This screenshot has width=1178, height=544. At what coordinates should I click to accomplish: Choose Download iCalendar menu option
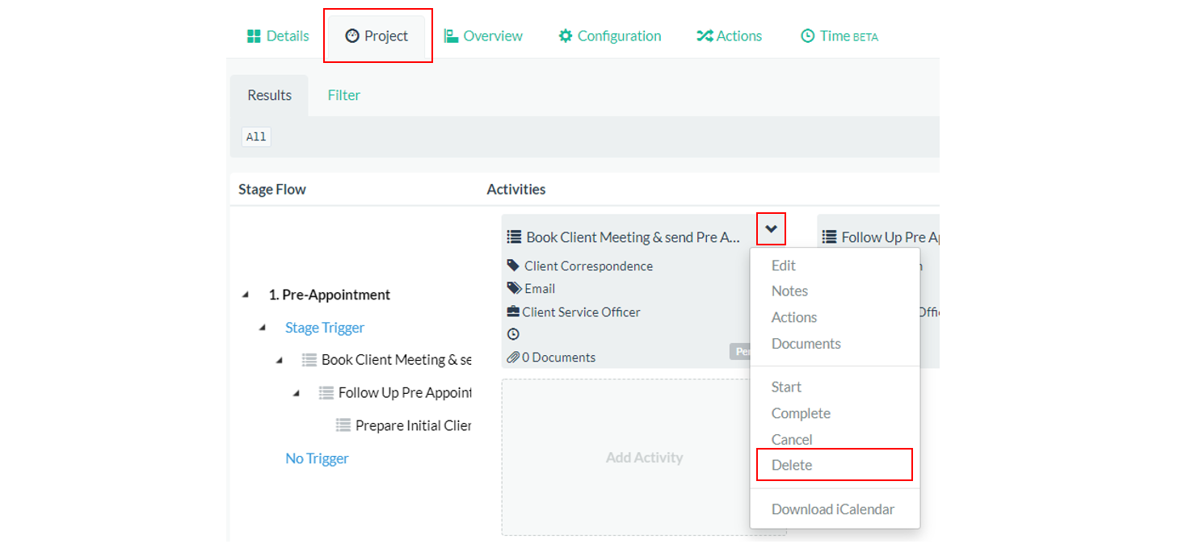(x=832, y=509)
